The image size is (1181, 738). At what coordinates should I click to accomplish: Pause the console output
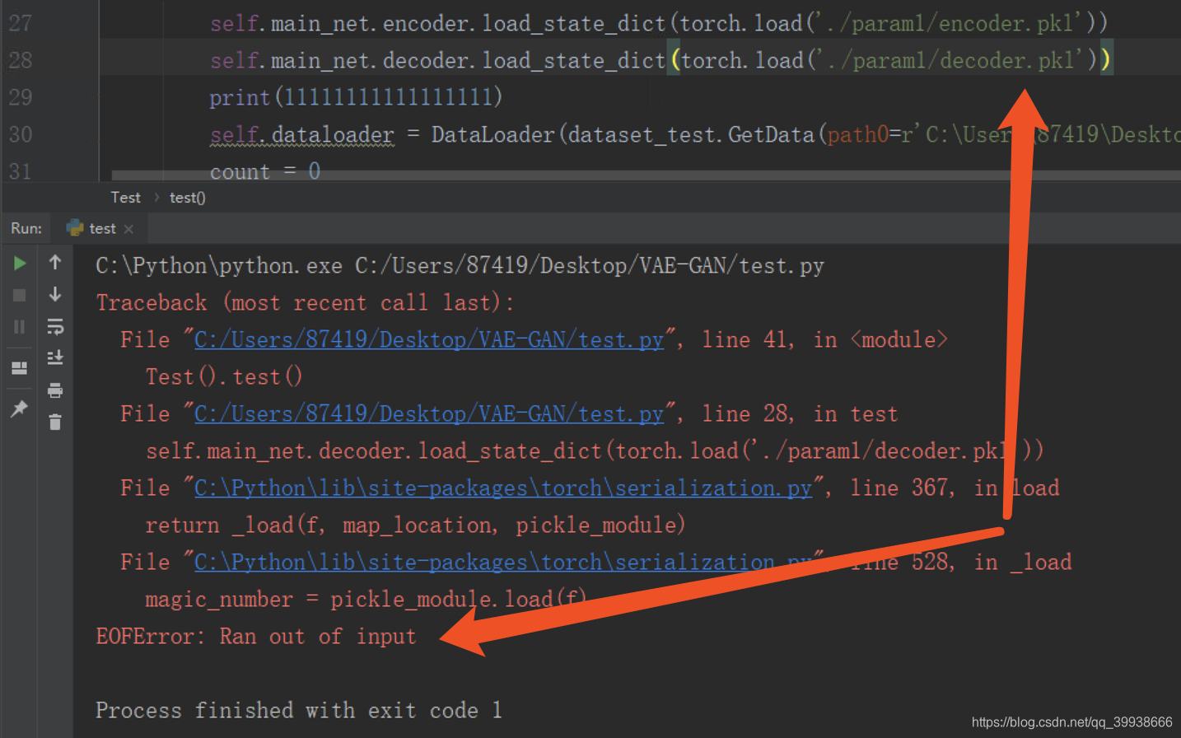tap(20, 327)
